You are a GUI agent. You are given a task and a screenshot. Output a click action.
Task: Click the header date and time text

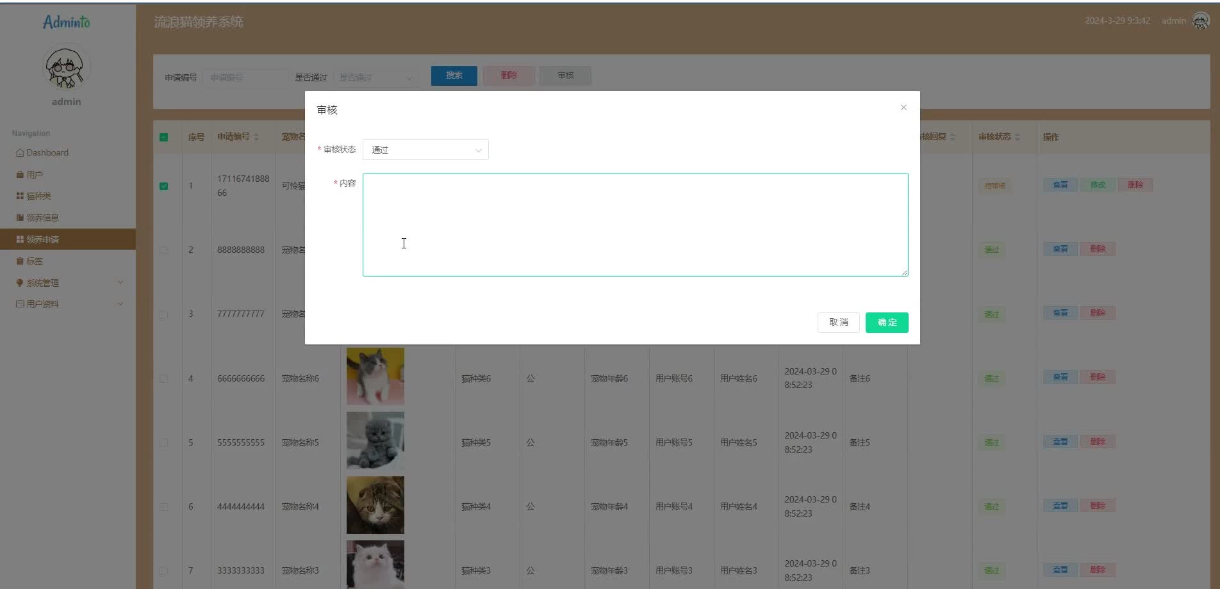[x=1117, y=21]
